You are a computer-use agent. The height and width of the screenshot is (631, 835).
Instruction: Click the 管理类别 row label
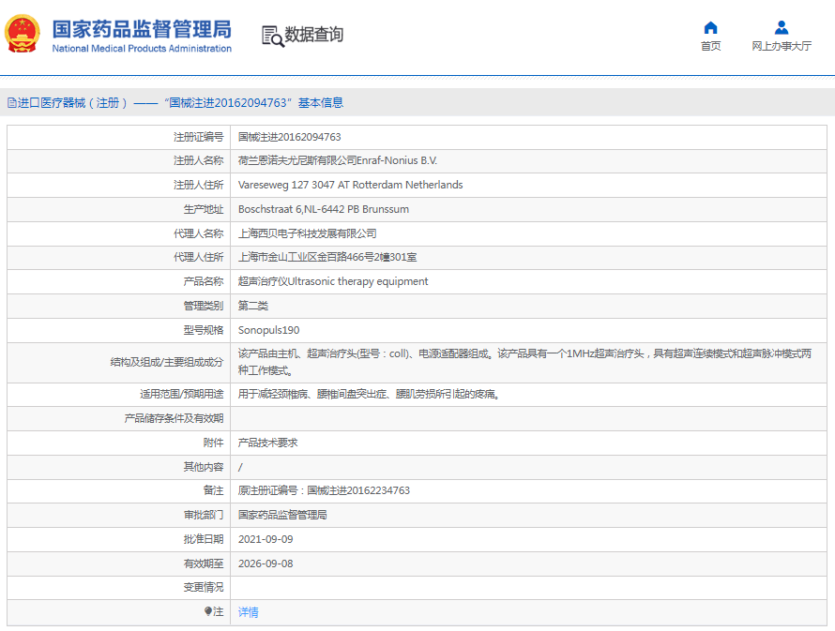pyautogui.click(x=204, y=306)
